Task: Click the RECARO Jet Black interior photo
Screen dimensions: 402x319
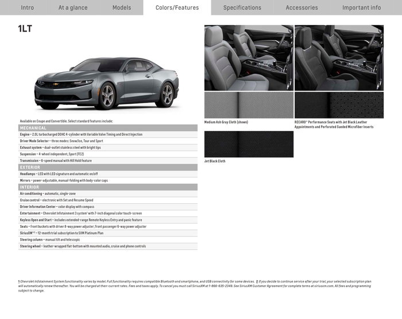Action: pyautogui.click(x=339, y=58)
